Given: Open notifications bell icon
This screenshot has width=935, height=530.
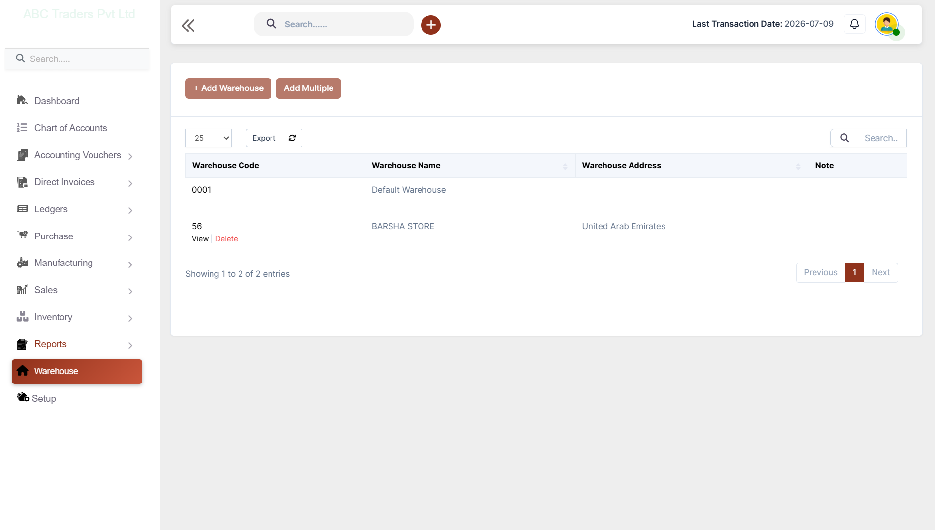Looking at the screenshot, I should point(854,24).
